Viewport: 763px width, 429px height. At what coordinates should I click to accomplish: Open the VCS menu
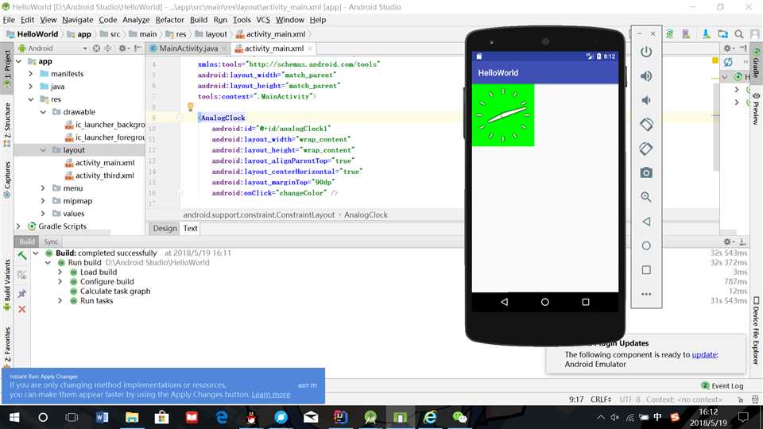coord(263,20)
